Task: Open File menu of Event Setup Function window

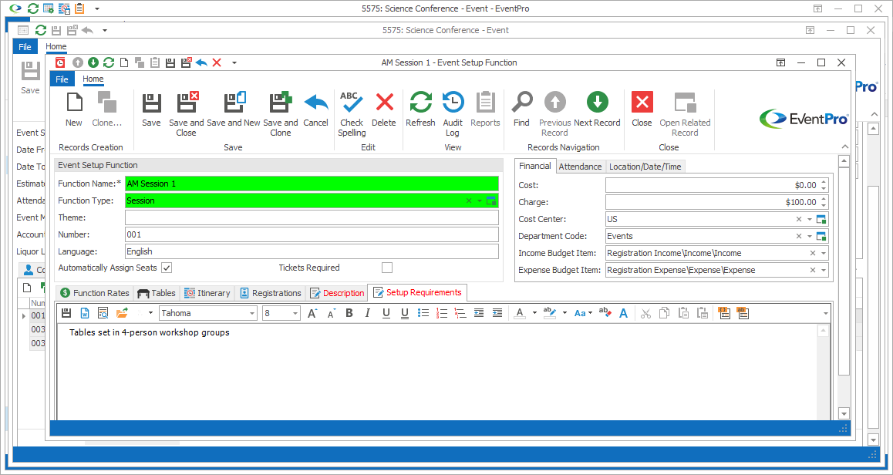Action: (x=62, y=79)
